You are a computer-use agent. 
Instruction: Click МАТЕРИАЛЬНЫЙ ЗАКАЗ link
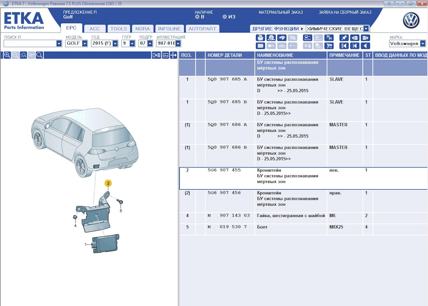280,12
